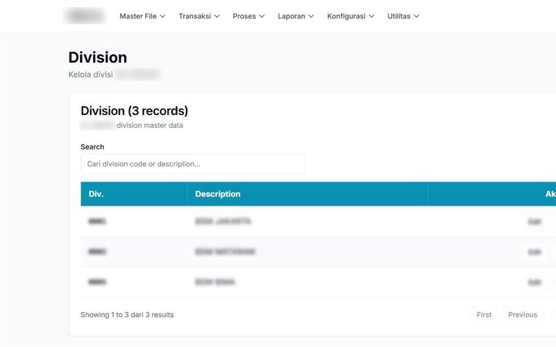The width and height of the screenshot is (556, 347).
Task: Select the 'Showing 1 to 3 dari 3 results' text
Action: [127, 315]
